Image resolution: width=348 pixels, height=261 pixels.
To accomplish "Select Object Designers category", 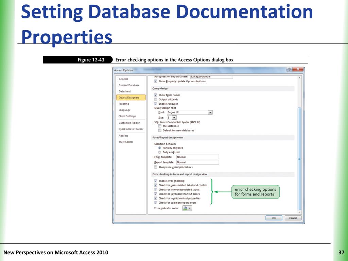I will pos(131,98).
